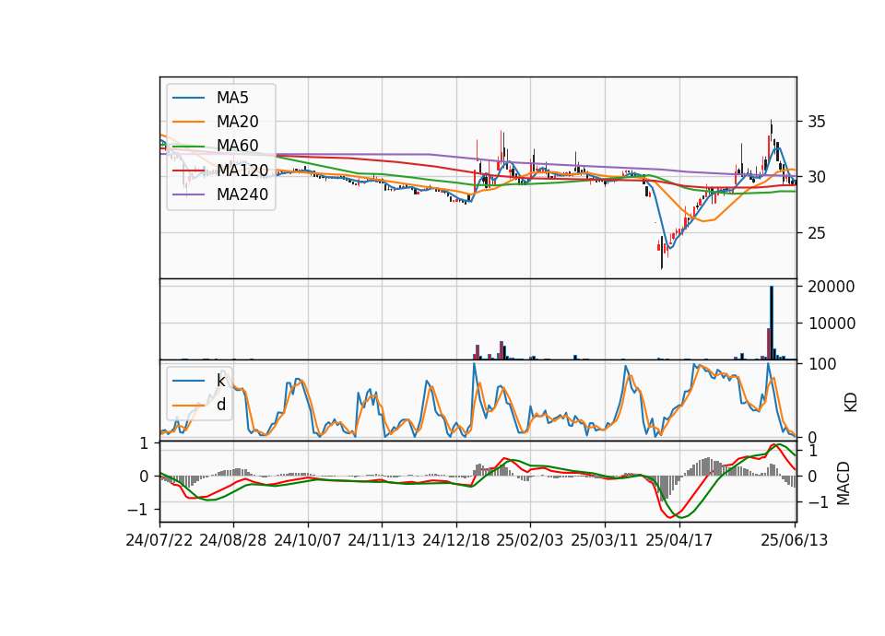Click the KD axis title
The width and height of the screenshot is (885, 636).
850,403
